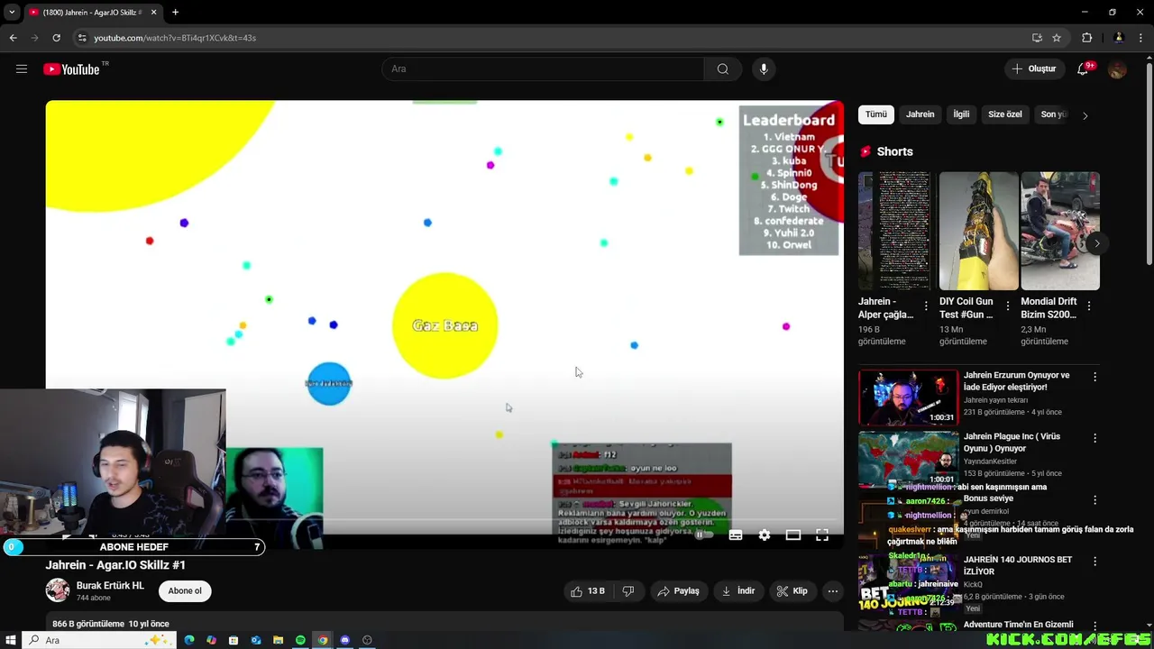Click the "866 B görüntüleme" view count text

point(88,624)
